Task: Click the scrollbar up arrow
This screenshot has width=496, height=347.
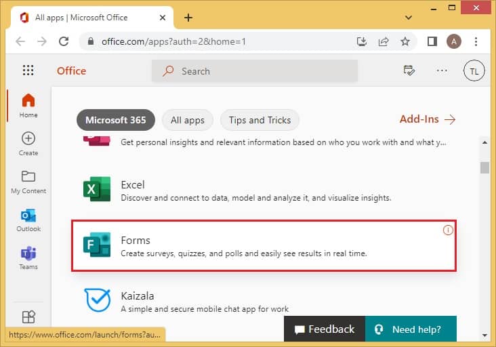Action: click(x=484, y=142)
